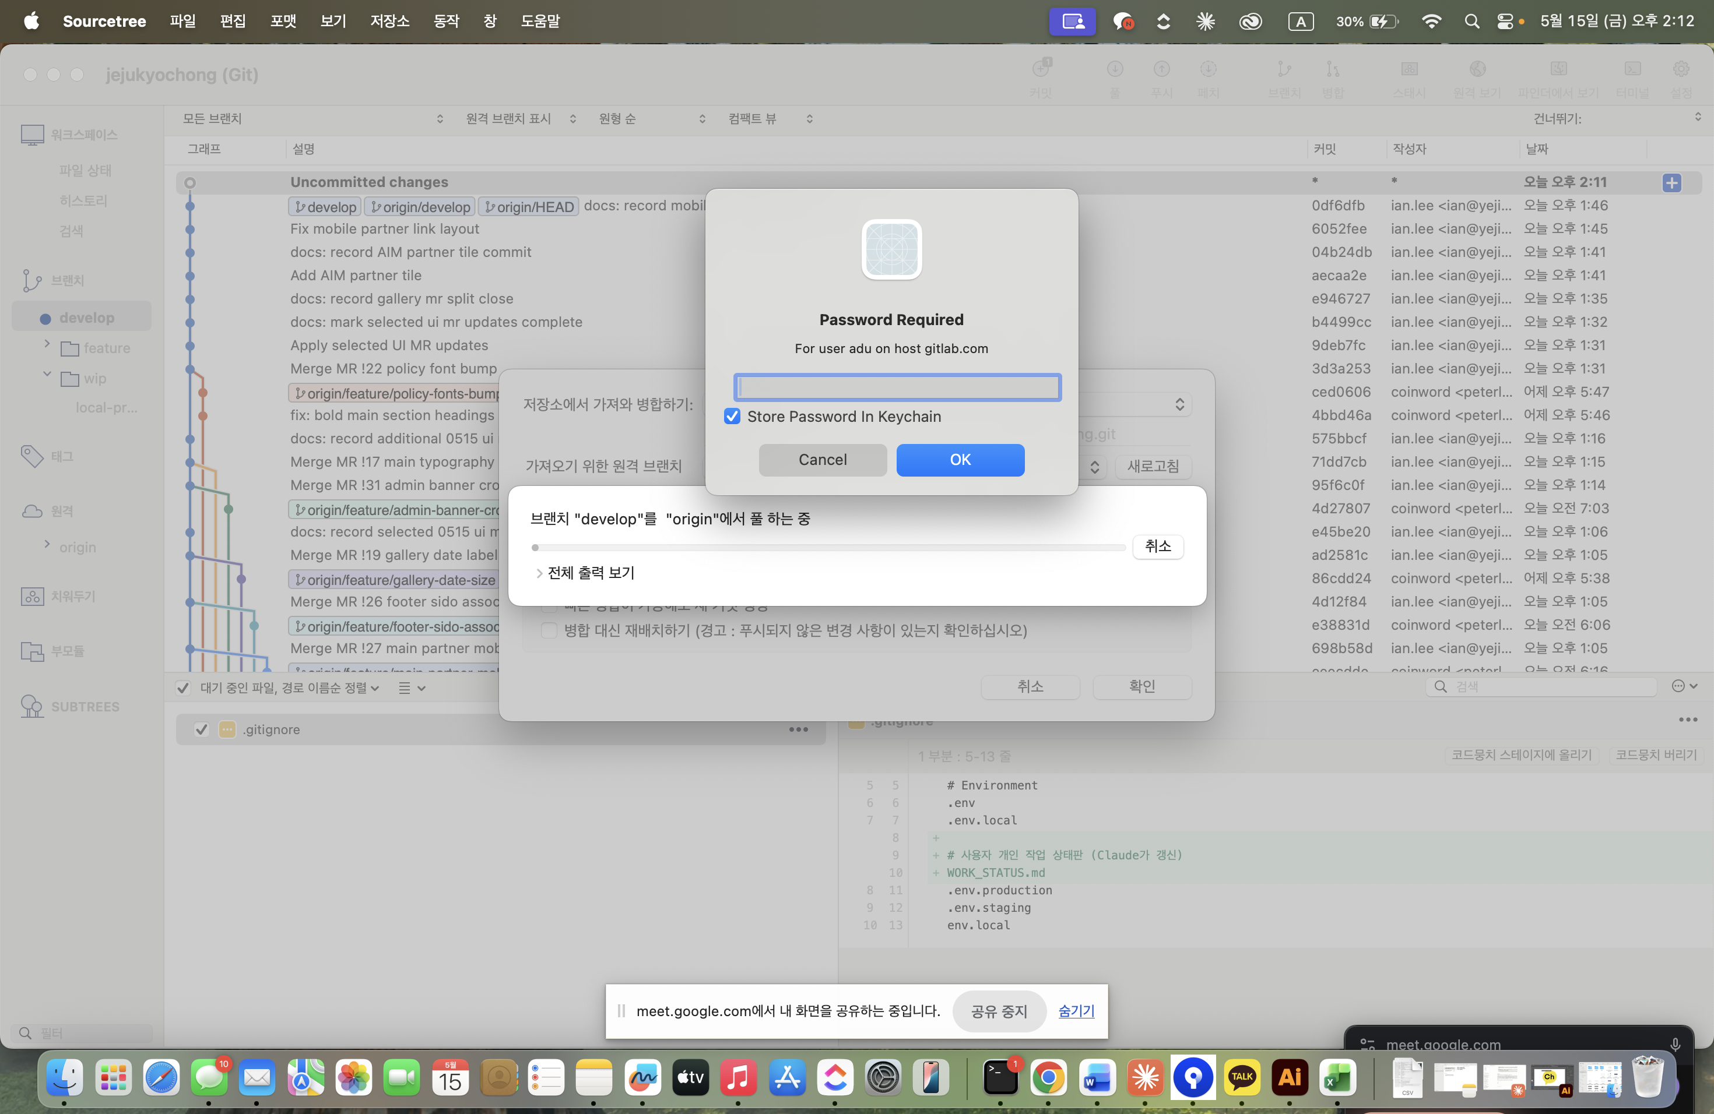This screenshot has height=1114, width=1714.
Task: Open the Branch toolbar icon
Action: click(x=1284, y=77)
